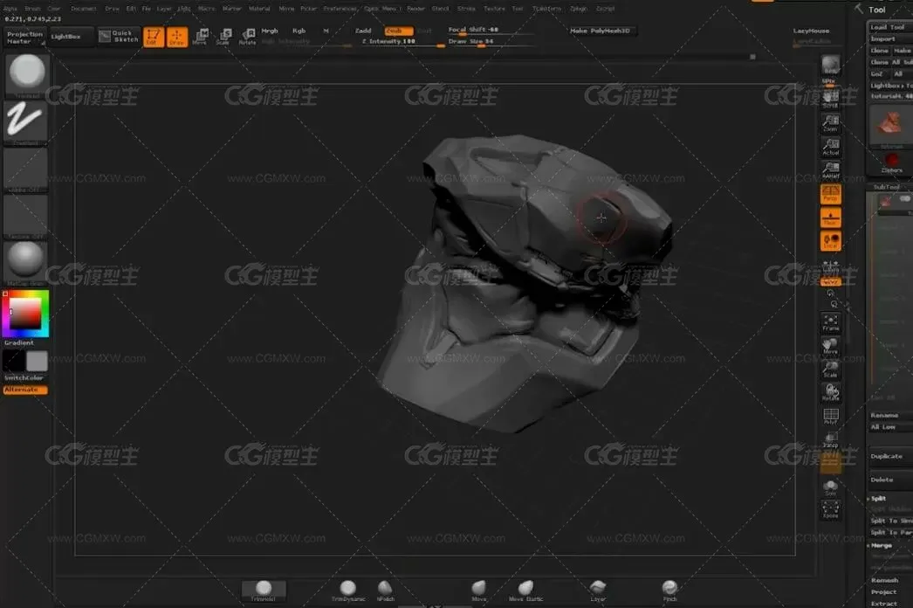The height and width of the screenshot is (608, 913).
Task: Select the Scroll canvas icon
Action: (x=830, y=100)
